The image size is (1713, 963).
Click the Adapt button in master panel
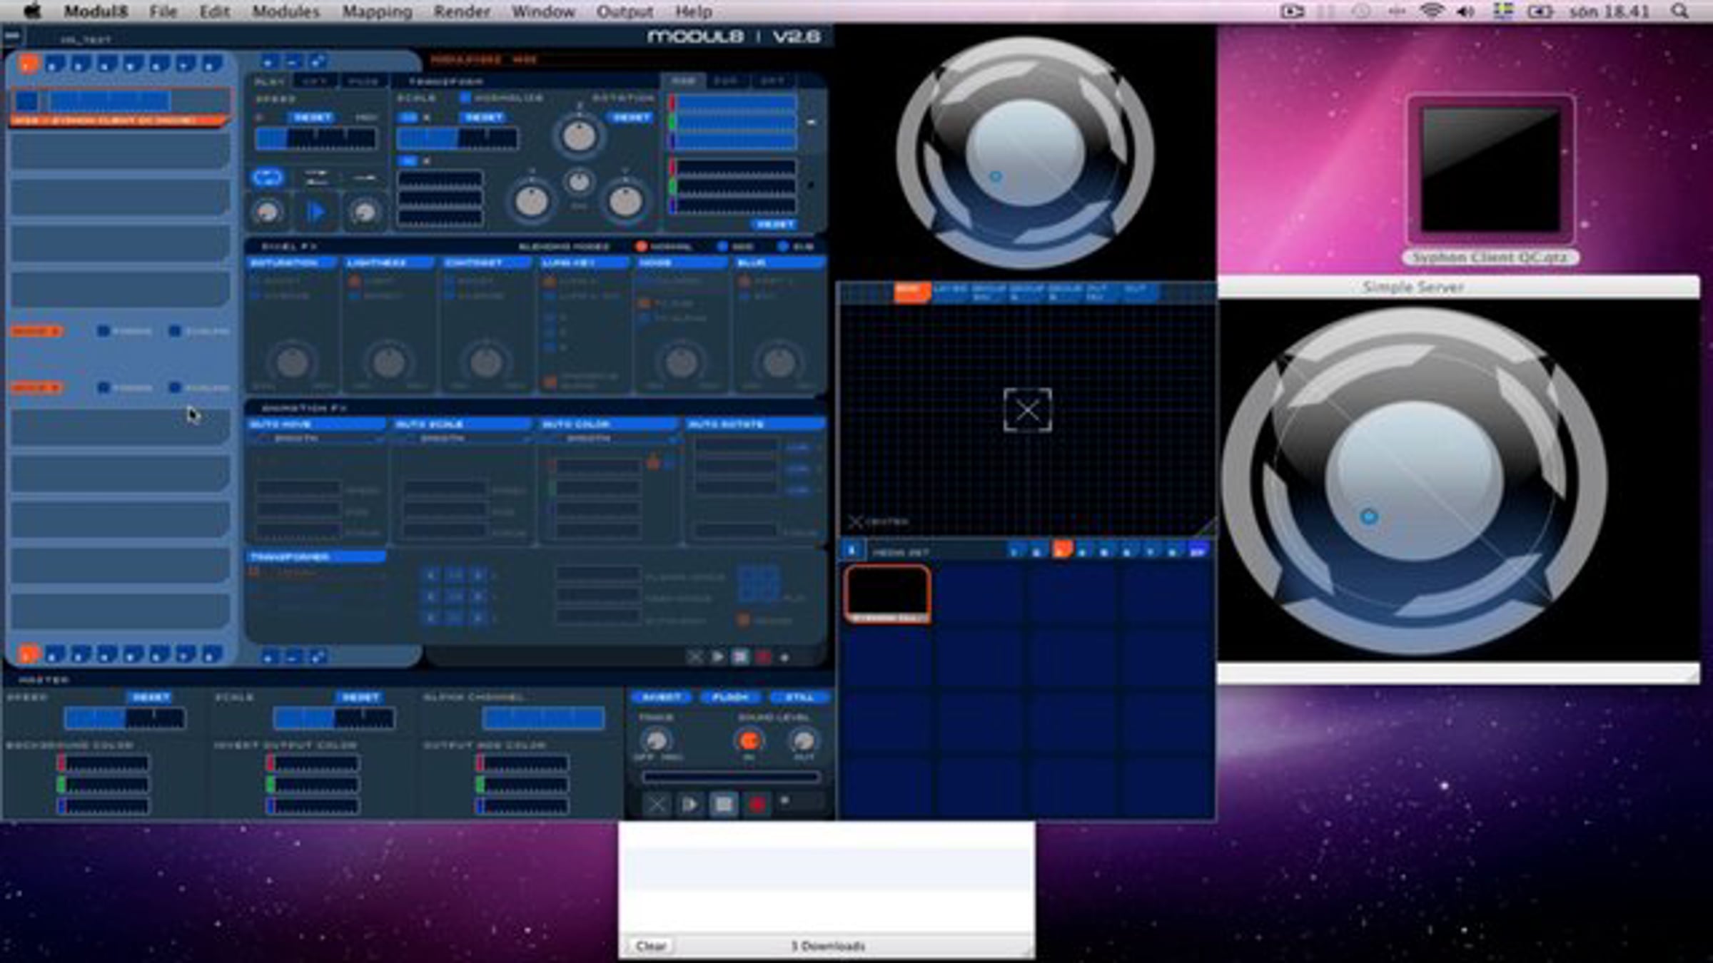pyautogui.click(x=662, y=697)
